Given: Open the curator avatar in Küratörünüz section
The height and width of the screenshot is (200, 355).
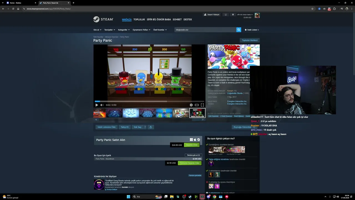Looking at the screenshot, I should tap(99, 184).
